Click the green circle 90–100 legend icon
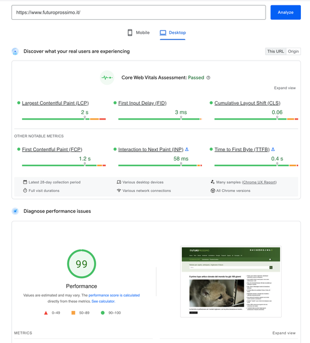This screenshot has width=310, height=343. [x=103, y=313]
